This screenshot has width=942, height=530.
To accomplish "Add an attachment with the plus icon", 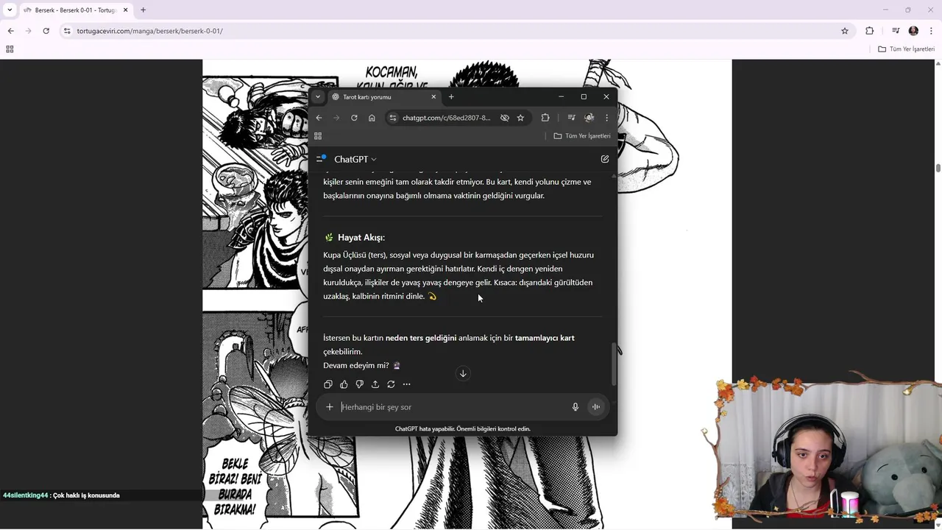I will click(x=330, y=407).
